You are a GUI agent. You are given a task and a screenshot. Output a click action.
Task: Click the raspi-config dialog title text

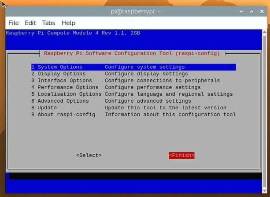tap(132, 53)
